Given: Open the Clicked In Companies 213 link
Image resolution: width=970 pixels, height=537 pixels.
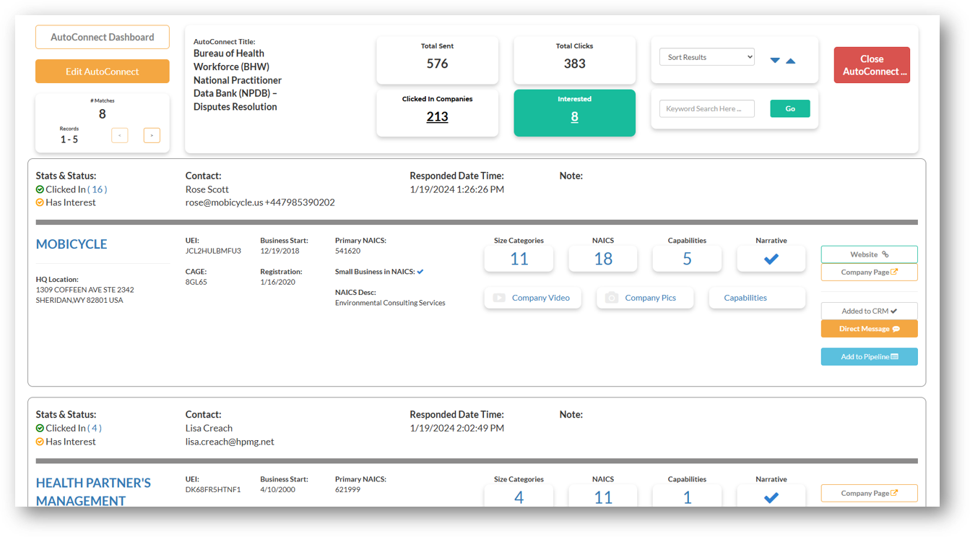Looking at the screenshot, I should pyautogui.click(x=437, y=116).
